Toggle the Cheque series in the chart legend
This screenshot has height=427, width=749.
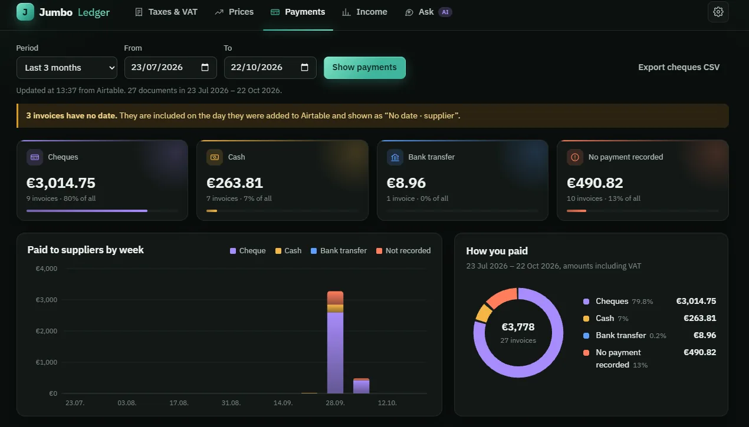[x=248, y=250]
